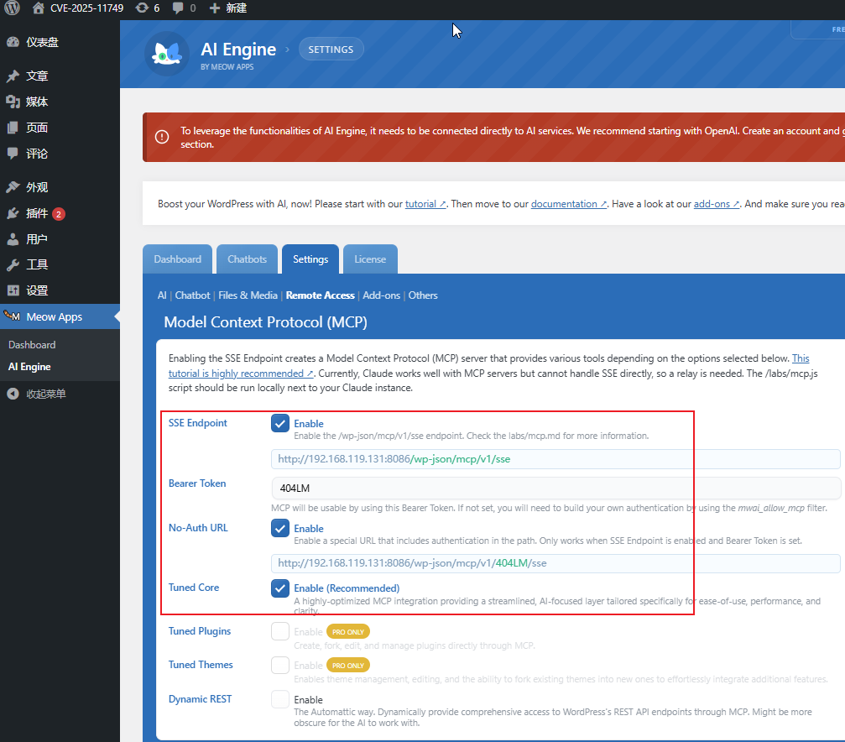Switch to the License tab
This screenshot has width=845, height=742.
tap(370, 259)
